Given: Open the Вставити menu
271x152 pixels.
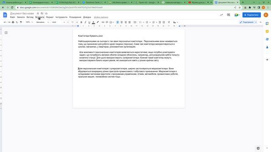Looking at the screenshot, I should click(x=40, y=17).
